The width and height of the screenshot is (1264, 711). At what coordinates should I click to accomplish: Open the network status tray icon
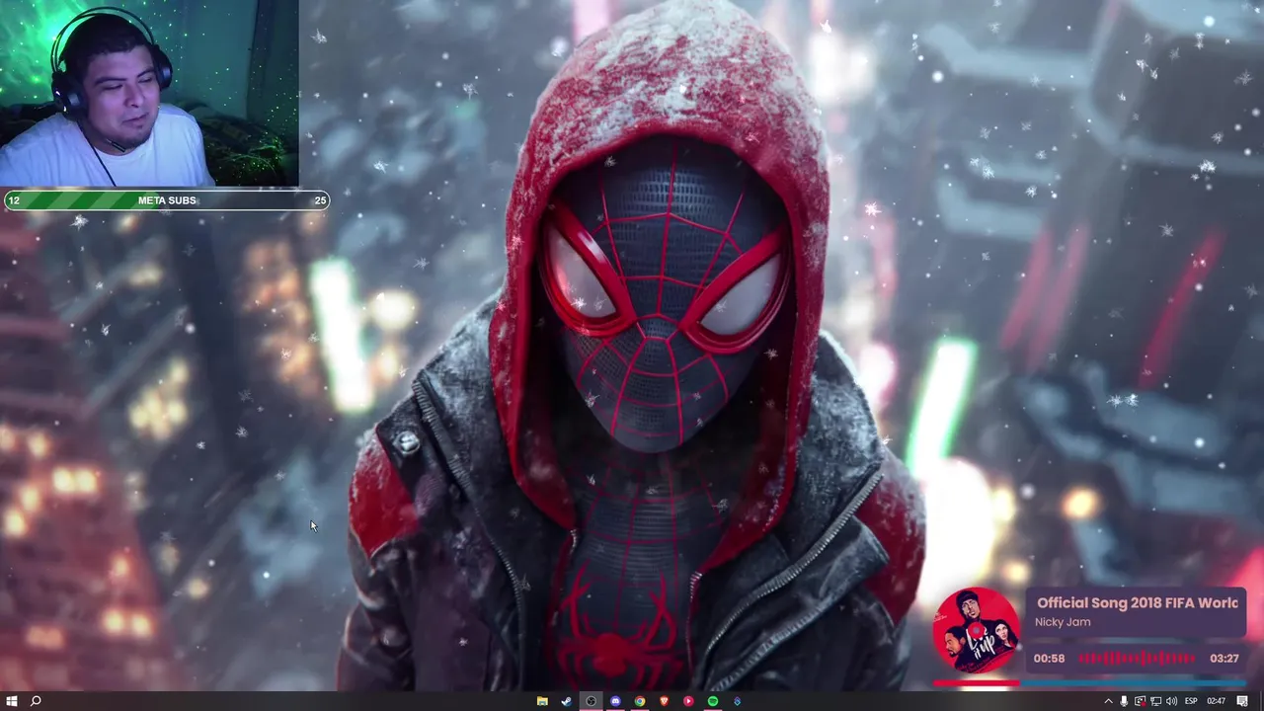coord(1155,701)
